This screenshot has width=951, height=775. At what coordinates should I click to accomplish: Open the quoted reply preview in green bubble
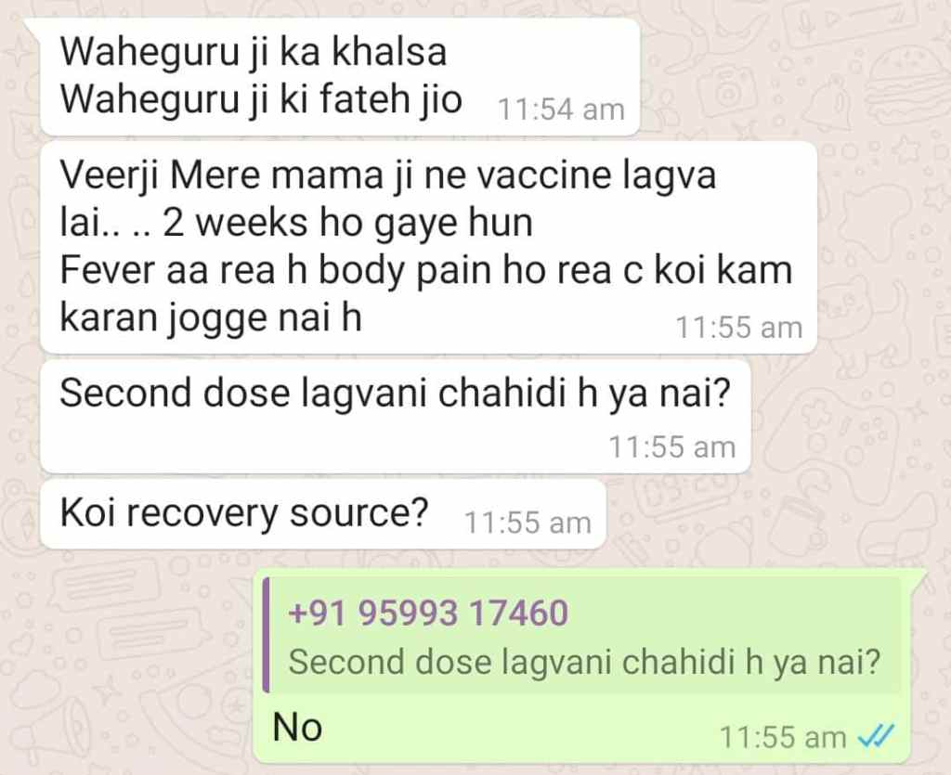[582, 635]
